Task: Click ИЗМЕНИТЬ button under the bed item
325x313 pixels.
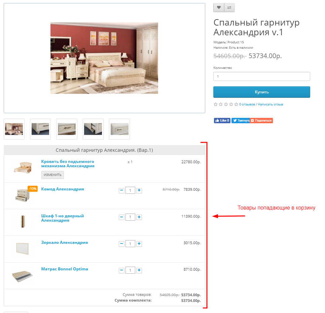Action: 52,175
